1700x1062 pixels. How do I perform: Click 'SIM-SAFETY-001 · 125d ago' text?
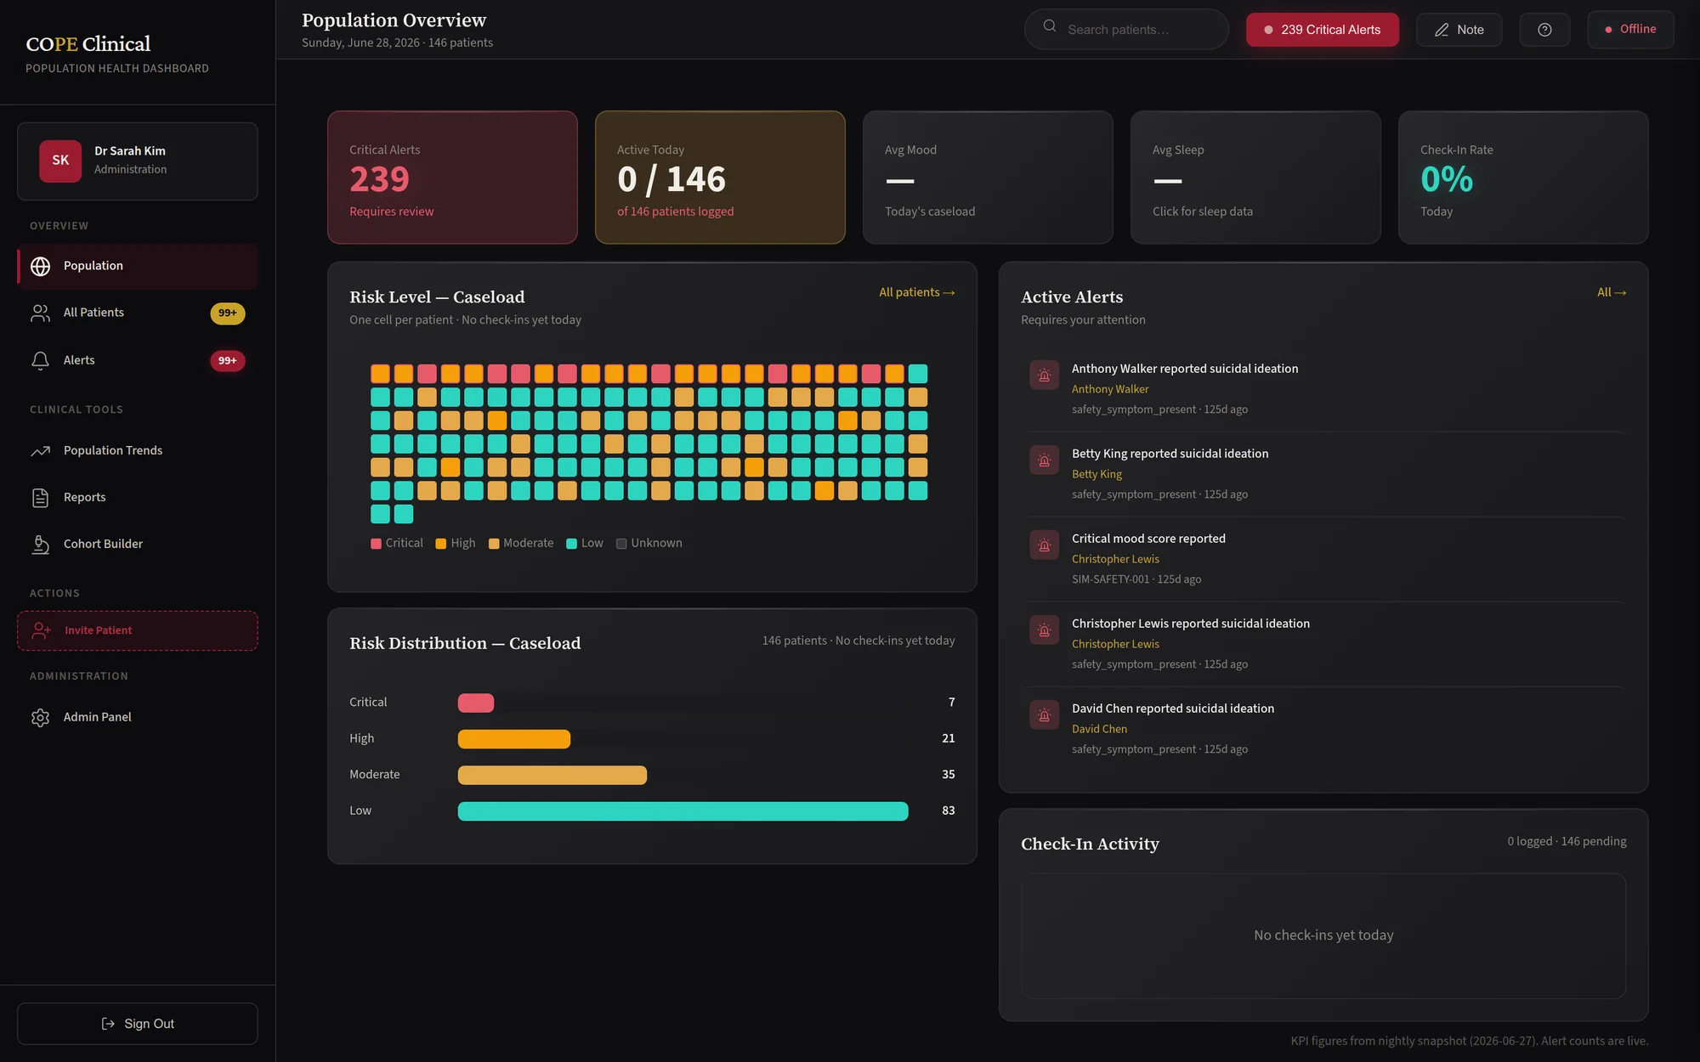1136,579
